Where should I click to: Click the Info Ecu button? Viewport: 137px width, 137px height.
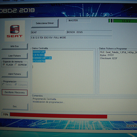pos(15,46)
